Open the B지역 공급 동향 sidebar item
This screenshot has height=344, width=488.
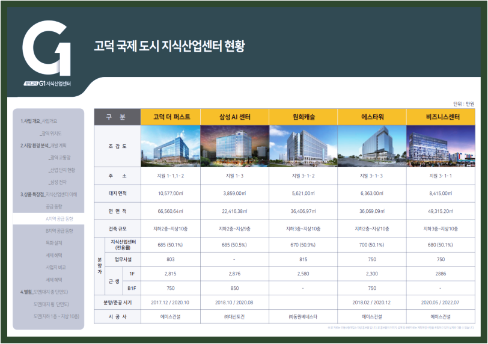point(59,231)
